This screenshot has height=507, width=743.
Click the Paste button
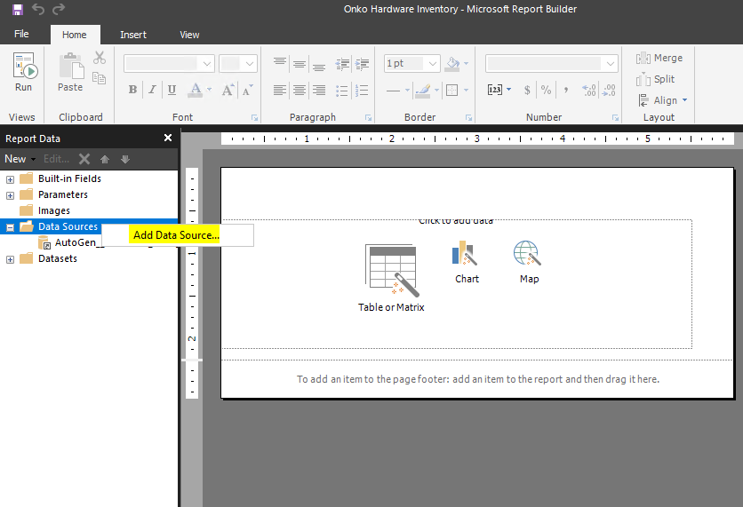(70, 73)
